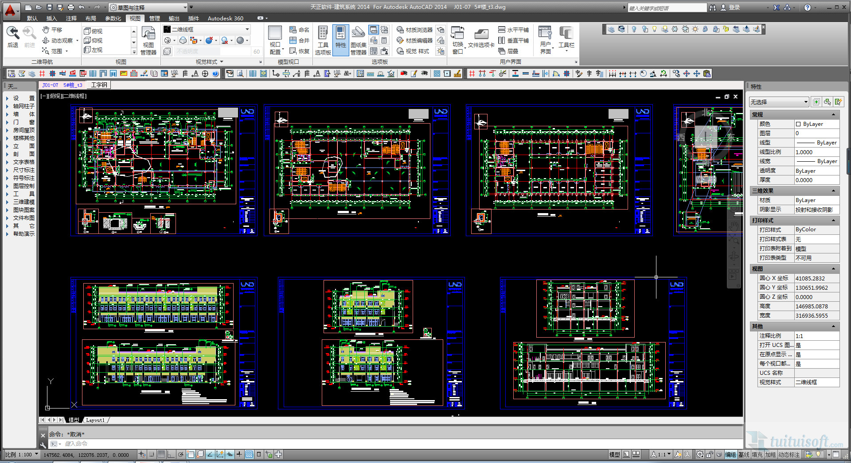Click the 切换窗口 switch windows icon
851x463 pixels.
click(x=457, y=40)
